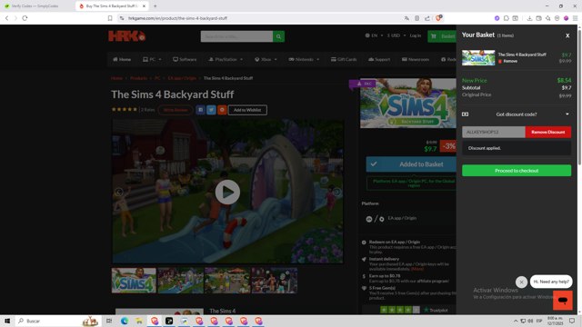Open Microsoft Edge from the taskbar
The image size is (582, 327).
coord(125,321)
